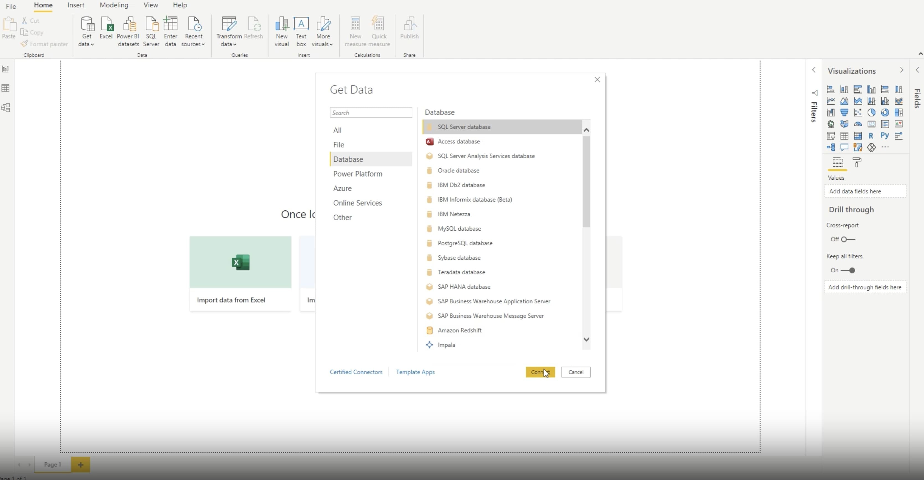Open Power BI datasets in ribbon
The width and height of the screenshot is (924, 480).
128,32
